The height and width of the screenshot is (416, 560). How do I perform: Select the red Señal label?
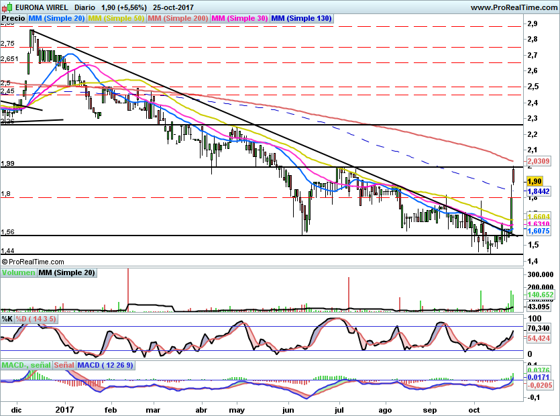click(64, 365)
